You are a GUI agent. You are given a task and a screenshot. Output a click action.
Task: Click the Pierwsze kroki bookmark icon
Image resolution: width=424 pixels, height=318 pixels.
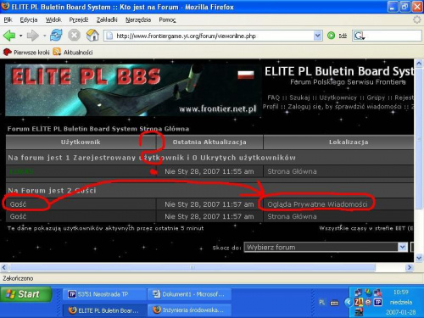click(7, 52)
